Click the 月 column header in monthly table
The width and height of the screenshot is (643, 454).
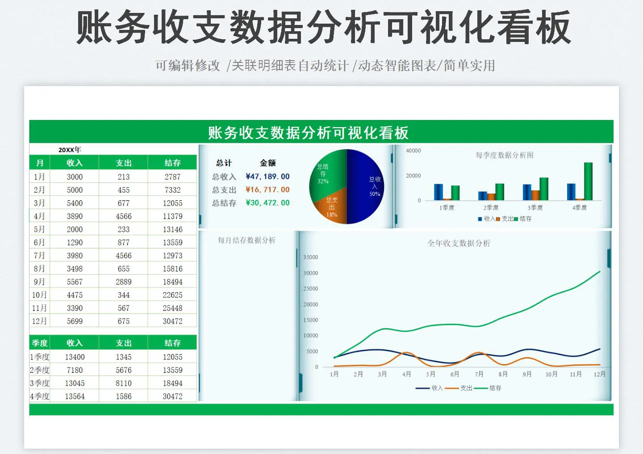[x=40, y=163]
